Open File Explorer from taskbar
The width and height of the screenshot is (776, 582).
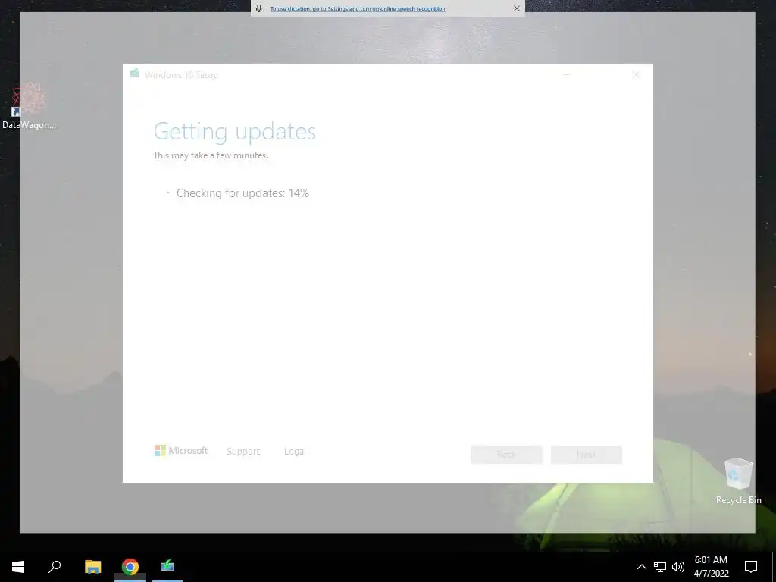[x=92, y=567]
